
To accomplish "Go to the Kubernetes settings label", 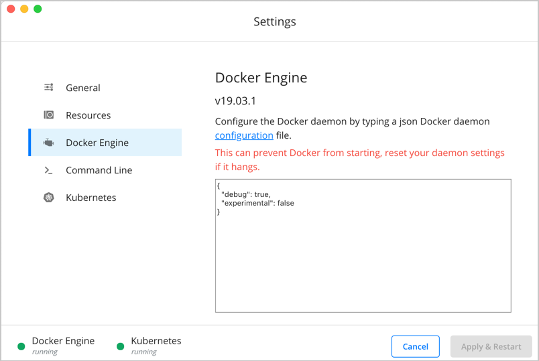I will 91,198.
